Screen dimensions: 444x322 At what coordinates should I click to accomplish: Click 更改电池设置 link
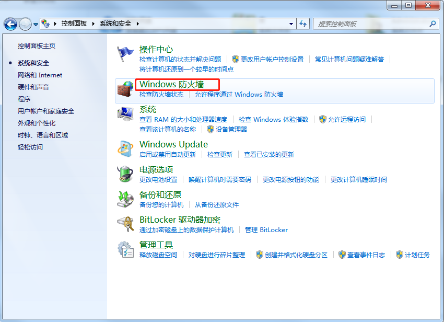(x=158, y=179)
